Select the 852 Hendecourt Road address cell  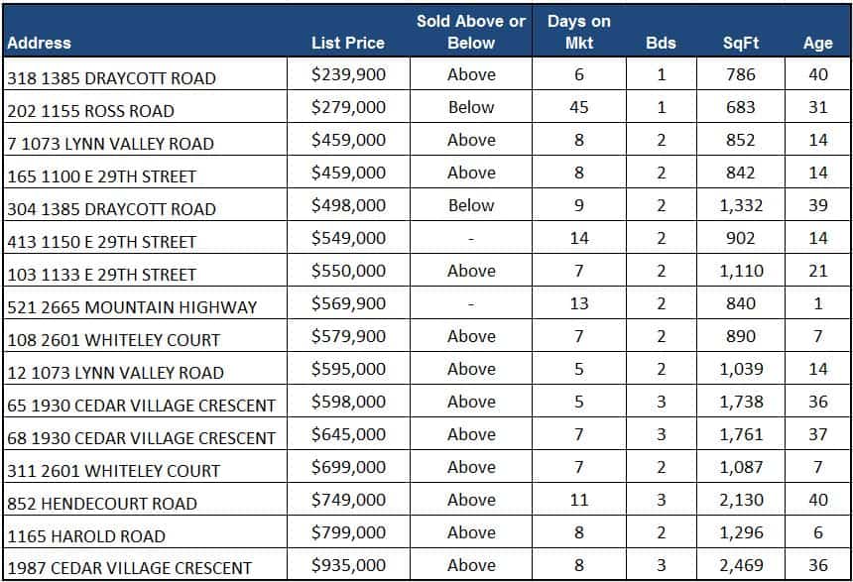pos(102,503)
